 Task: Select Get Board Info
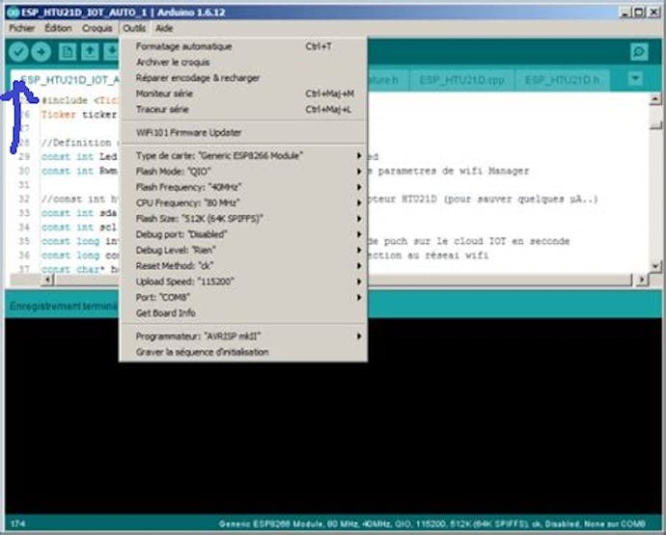coord(243,312)
